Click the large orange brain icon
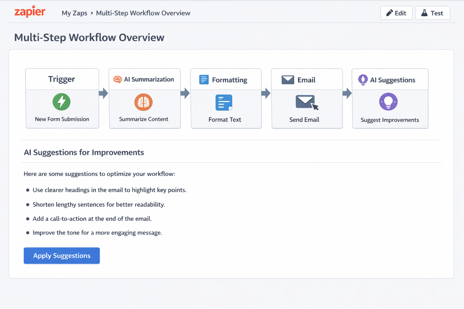464x309 pixels. 143,102
